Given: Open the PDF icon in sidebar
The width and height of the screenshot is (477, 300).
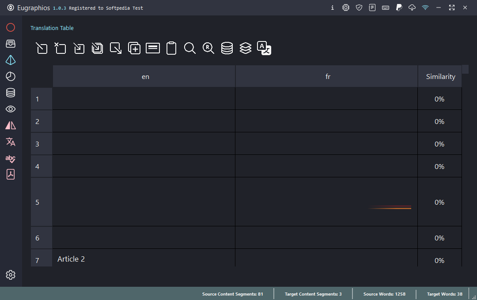Looking at the screenshot, I should click(x=11, y=174).
